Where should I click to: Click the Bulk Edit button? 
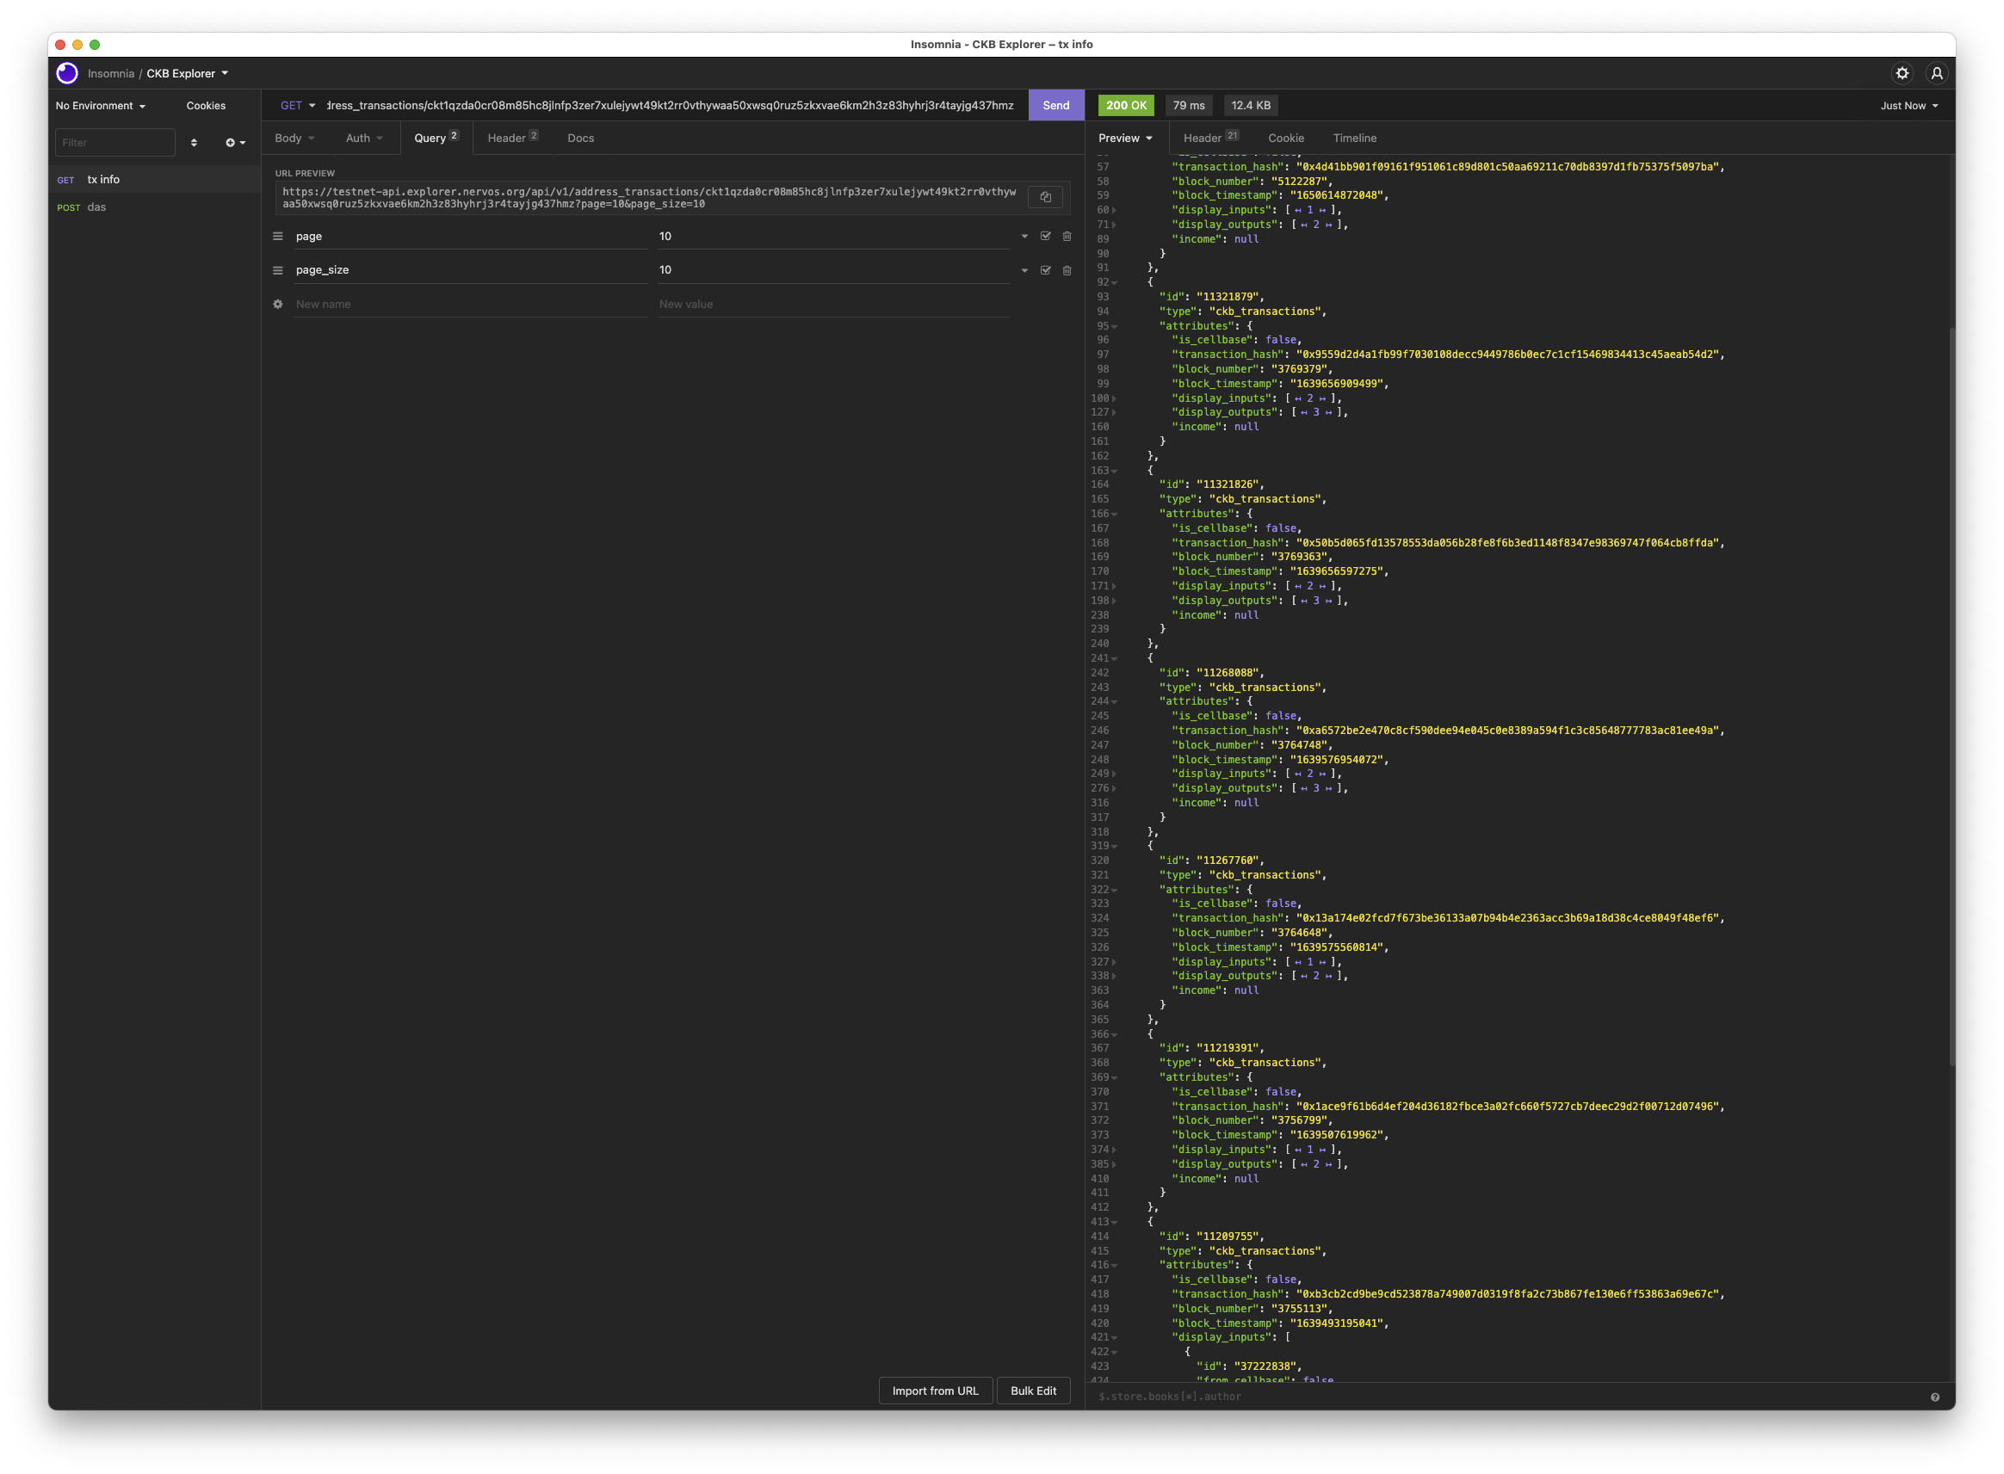pos(1033,1391)
